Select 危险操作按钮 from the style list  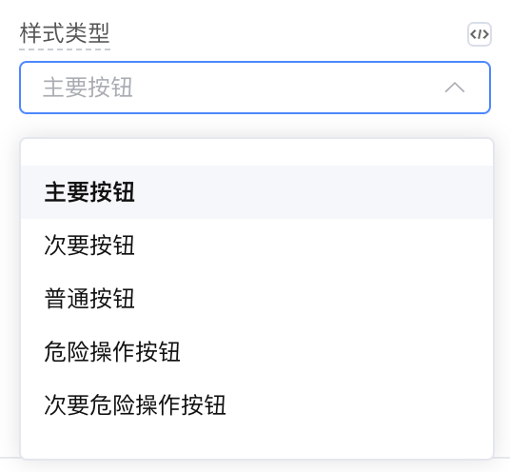coord(257,352)
